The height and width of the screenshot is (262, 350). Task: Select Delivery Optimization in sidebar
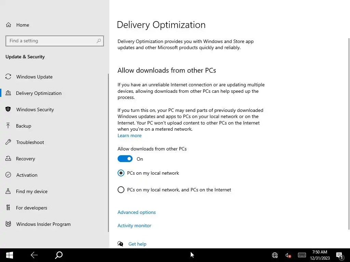coord(54,93)
